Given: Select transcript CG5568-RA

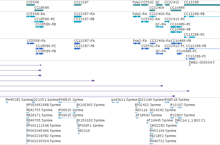Looking at the screenshot, I should point(36,14).
